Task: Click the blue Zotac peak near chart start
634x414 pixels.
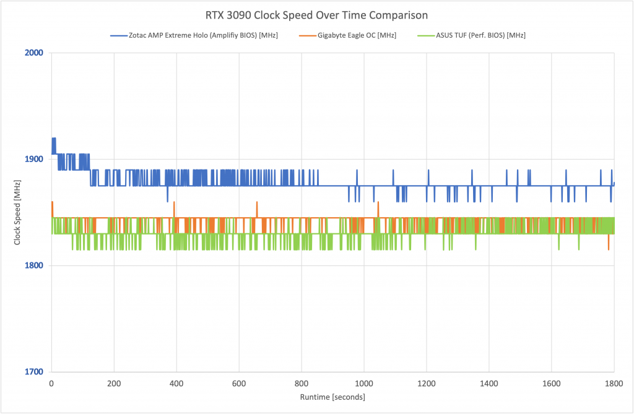Action: point(53,139)
